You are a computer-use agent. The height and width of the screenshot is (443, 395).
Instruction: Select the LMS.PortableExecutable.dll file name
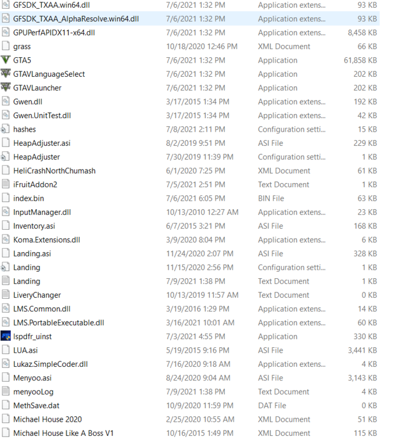pos(58,323)
